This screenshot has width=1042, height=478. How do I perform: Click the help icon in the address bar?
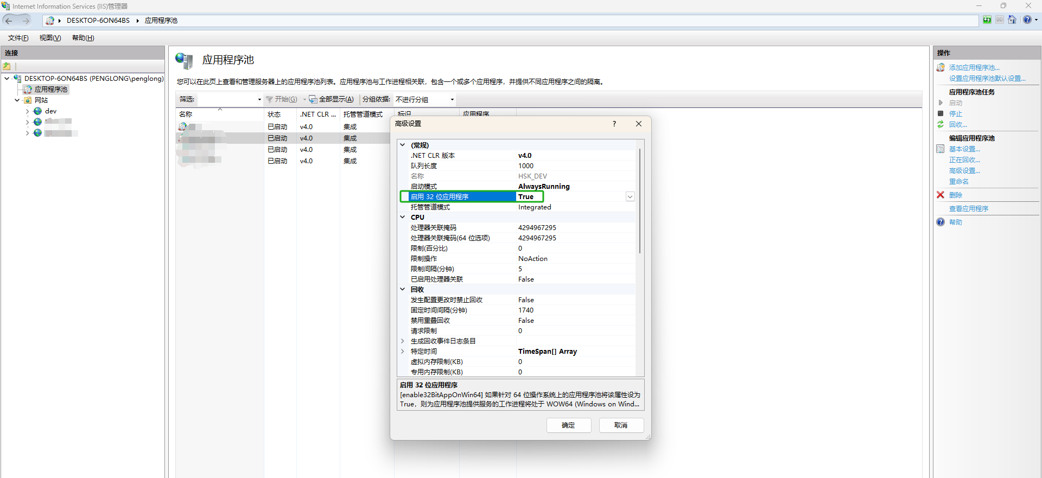[x=1027, y=20]
